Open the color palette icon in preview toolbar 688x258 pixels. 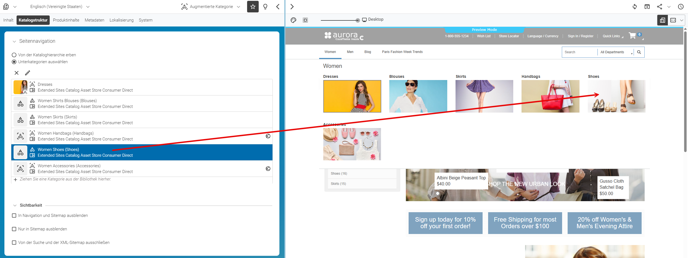click(293, 20)
